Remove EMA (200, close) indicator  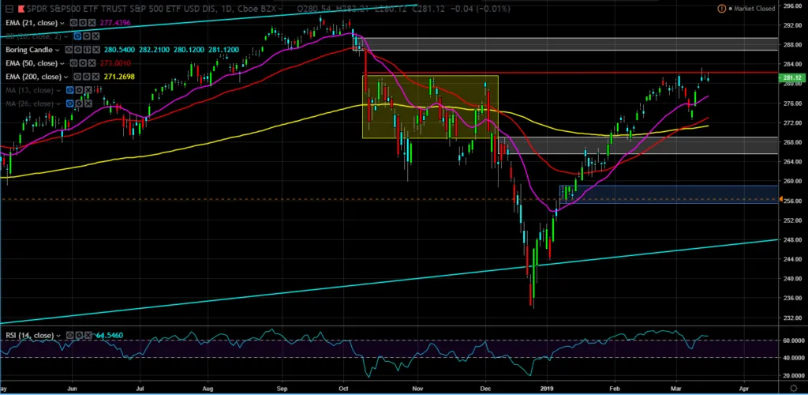tap(95, 77)
